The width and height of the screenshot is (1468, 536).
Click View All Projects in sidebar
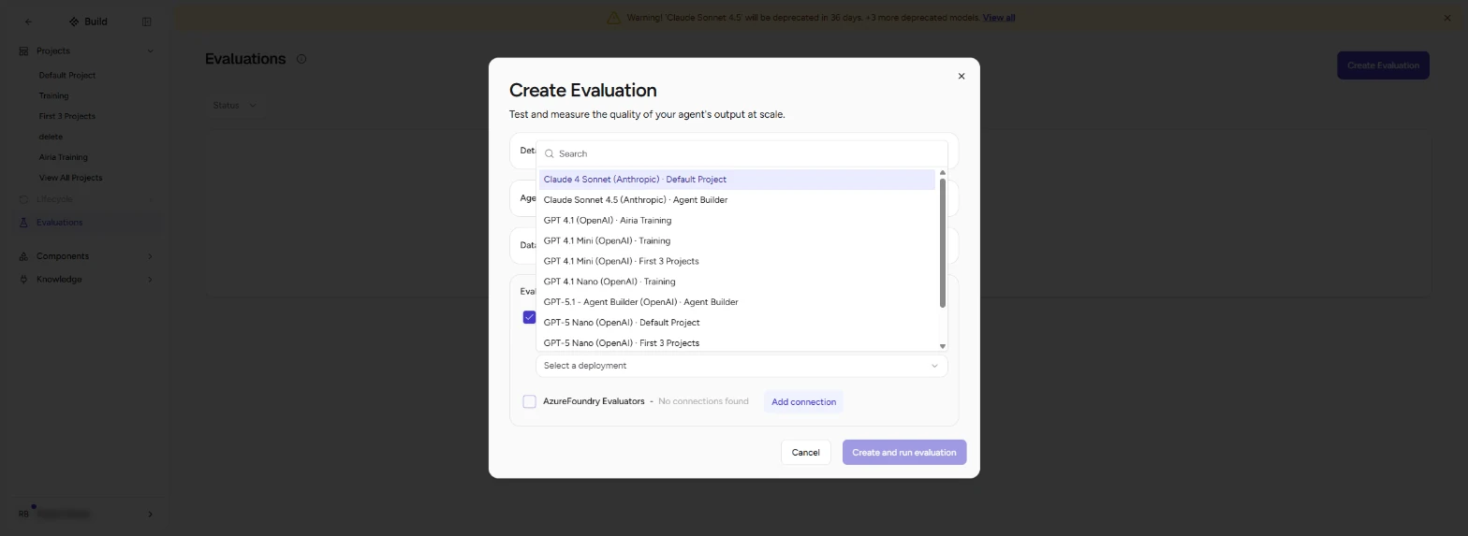(x=70, y=178)
